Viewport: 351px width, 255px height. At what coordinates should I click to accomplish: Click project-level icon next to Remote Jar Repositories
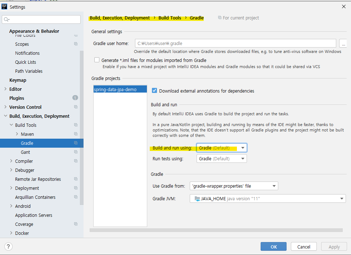[76, 179]
